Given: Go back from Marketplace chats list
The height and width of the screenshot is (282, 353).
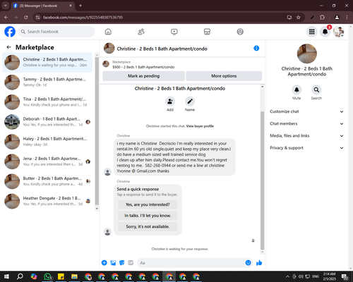Looking at the screenshot, I should pyautogui.click(x=8, y=47).
